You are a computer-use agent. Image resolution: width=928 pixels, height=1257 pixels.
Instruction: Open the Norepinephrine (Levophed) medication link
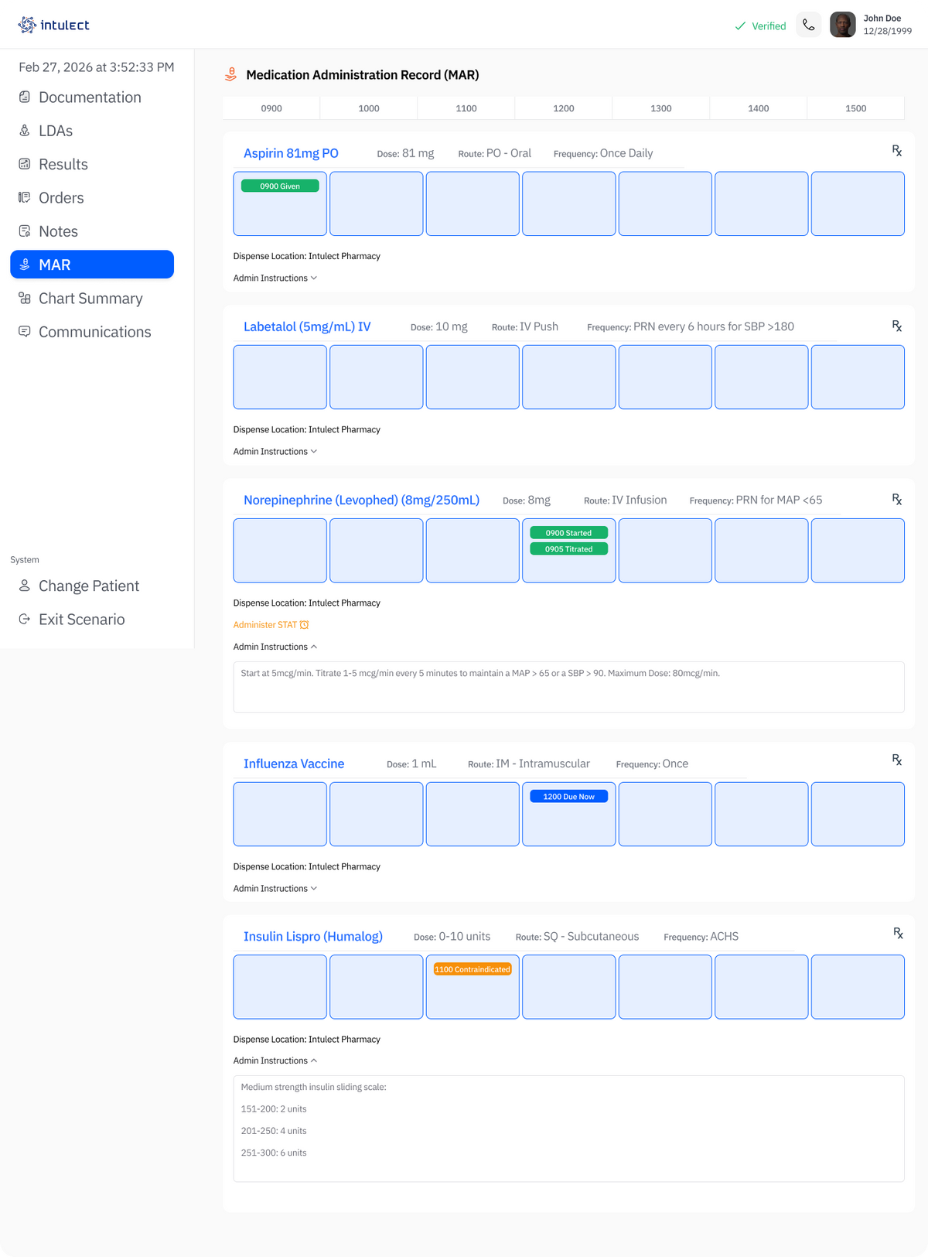pos(361,500)
